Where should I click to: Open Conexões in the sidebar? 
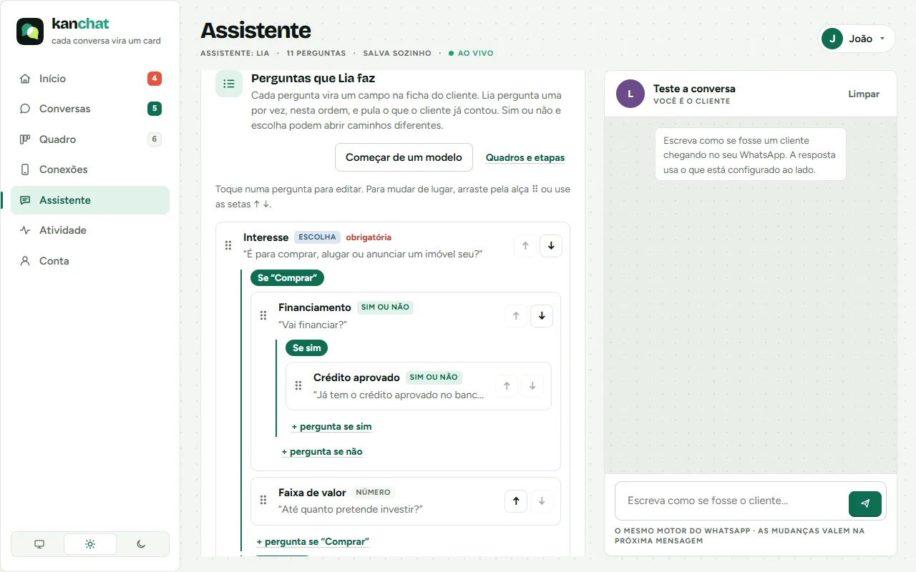coord(90,169)
